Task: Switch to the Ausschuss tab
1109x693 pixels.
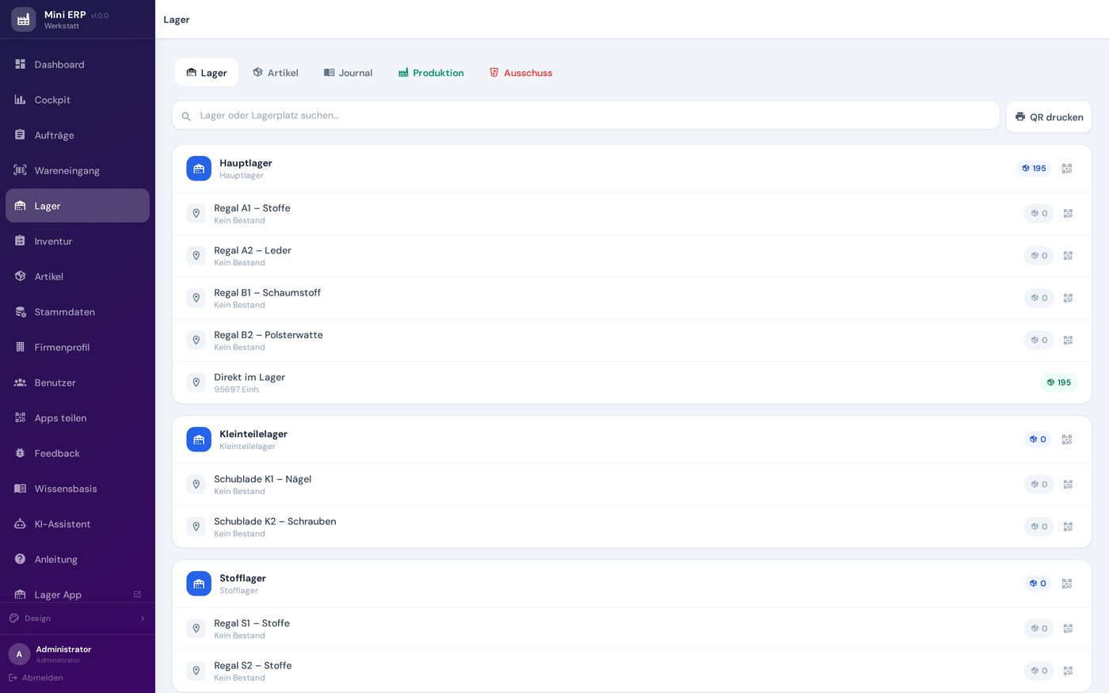Action: [520, 73]
